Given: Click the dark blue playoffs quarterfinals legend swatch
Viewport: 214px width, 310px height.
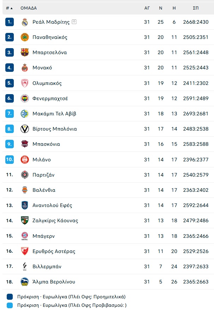Looking at the screenshot, I should (x=10, y=297).
